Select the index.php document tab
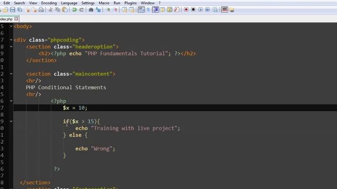 pos(6,19)
